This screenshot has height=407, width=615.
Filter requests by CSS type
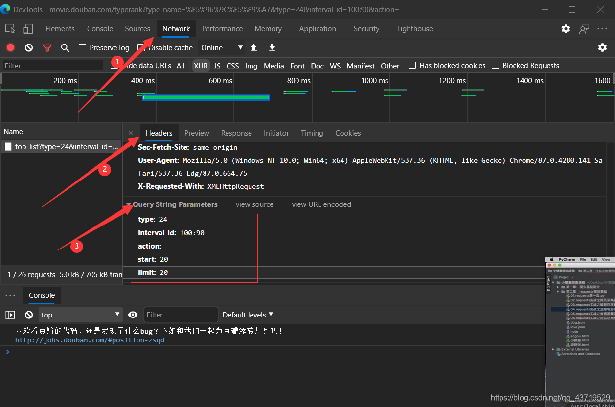click(x=233, y=66)
